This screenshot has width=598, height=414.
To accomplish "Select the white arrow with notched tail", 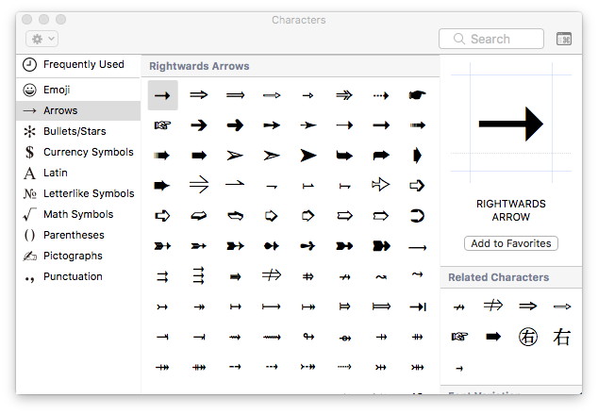I will [381, 185].
